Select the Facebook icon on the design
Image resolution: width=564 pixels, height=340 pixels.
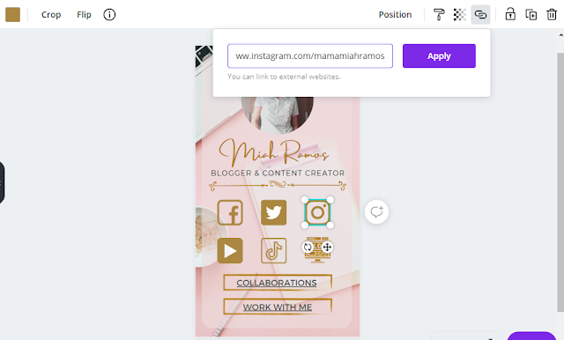click(x=230, y=212)
